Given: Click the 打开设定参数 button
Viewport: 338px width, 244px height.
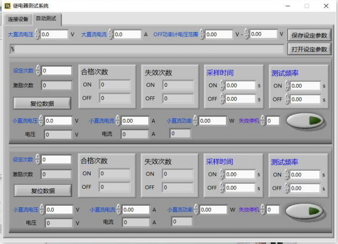Looking at the screenshot, I should point(309,49).
